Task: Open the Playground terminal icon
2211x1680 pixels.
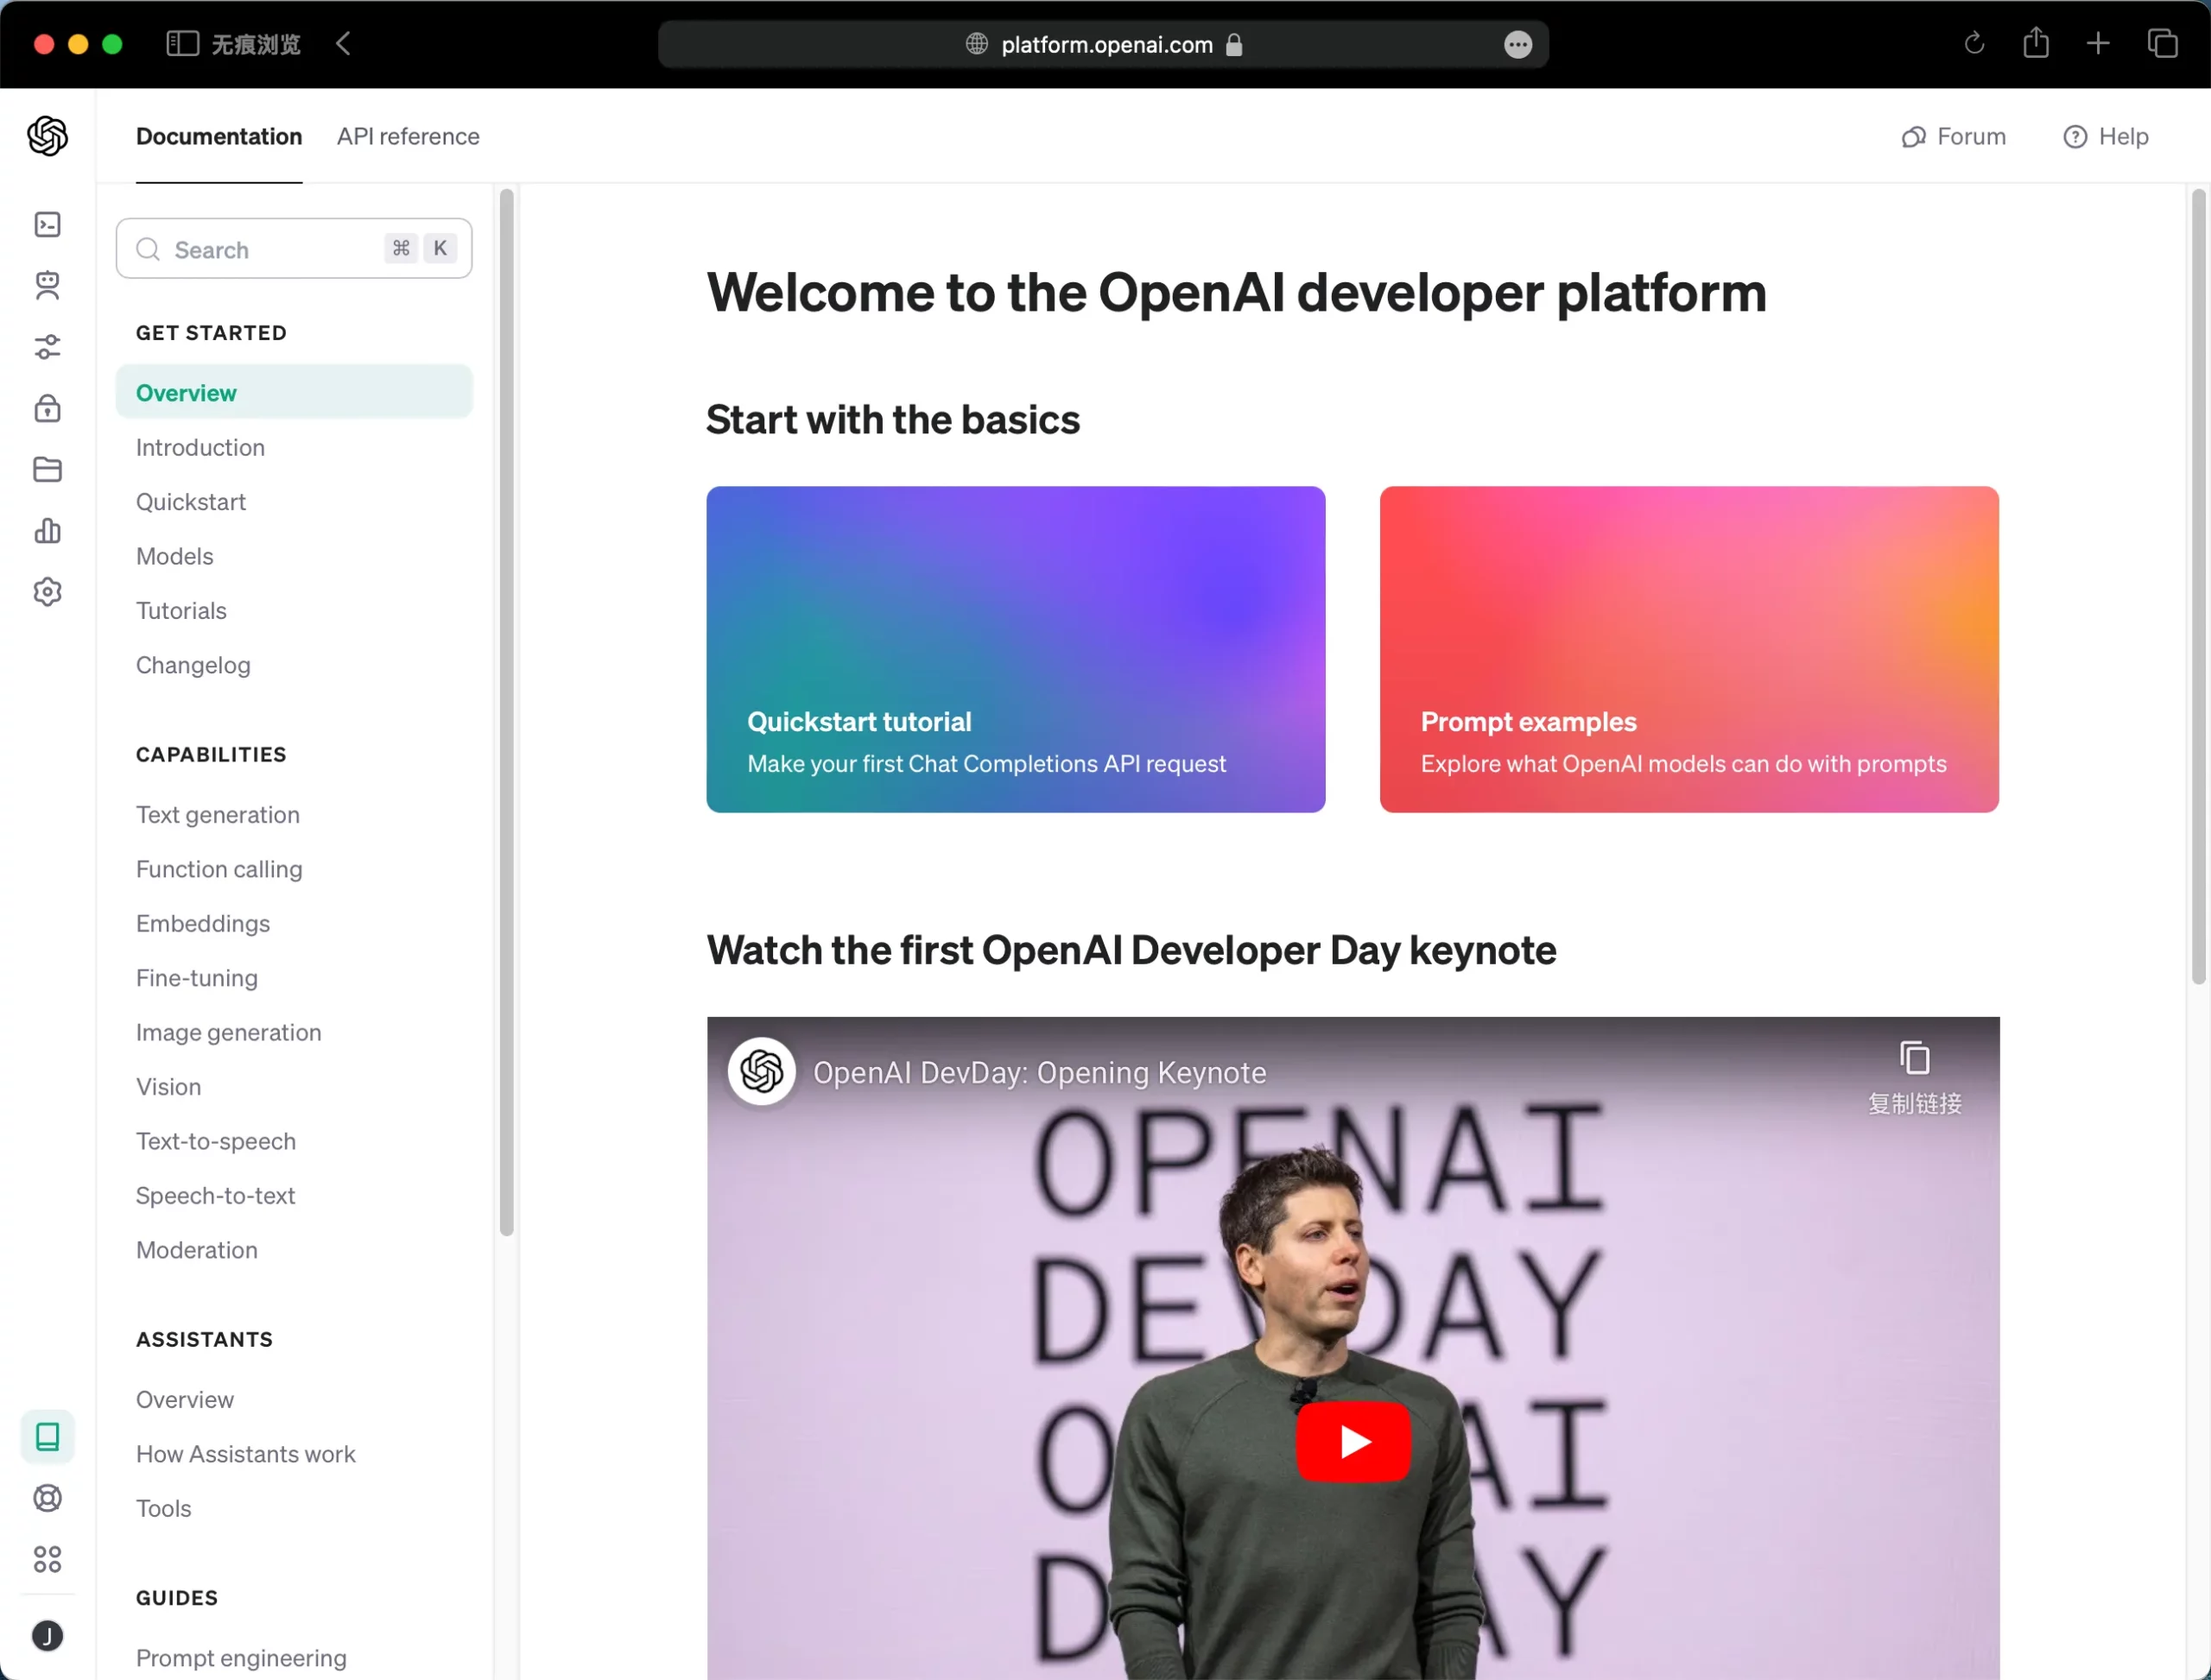Action: (47, 224)
